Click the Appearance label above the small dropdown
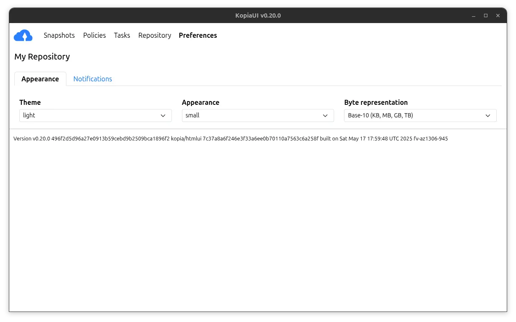 coord(200,102)
